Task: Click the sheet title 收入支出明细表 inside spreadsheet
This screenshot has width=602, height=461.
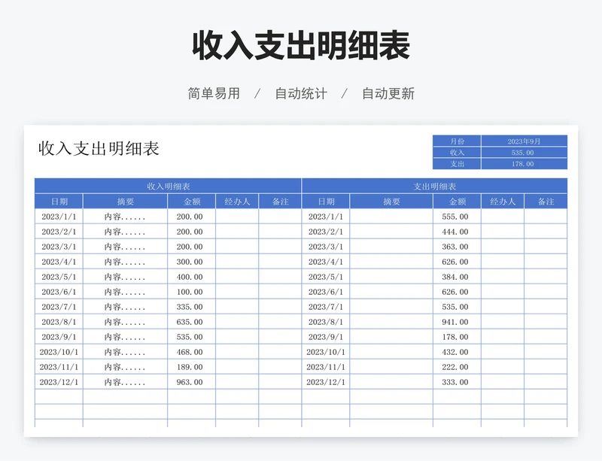Action: click(99, 149)
